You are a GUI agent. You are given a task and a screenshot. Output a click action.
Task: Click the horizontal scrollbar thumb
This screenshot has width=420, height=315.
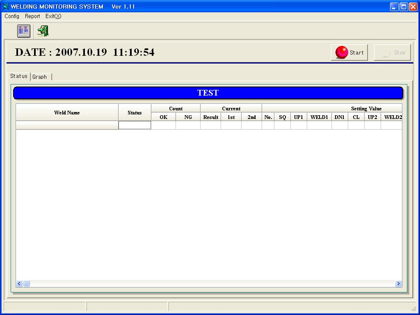point(26,284)
